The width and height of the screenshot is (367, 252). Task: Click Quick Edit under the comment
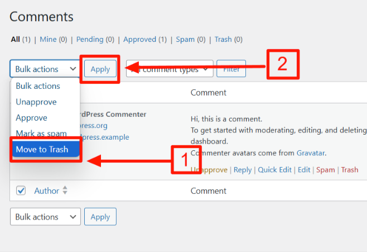click(274, 169)
